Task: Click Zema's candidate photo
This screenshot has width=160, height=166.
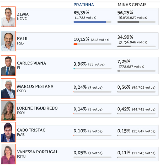Action: [8, 17]
